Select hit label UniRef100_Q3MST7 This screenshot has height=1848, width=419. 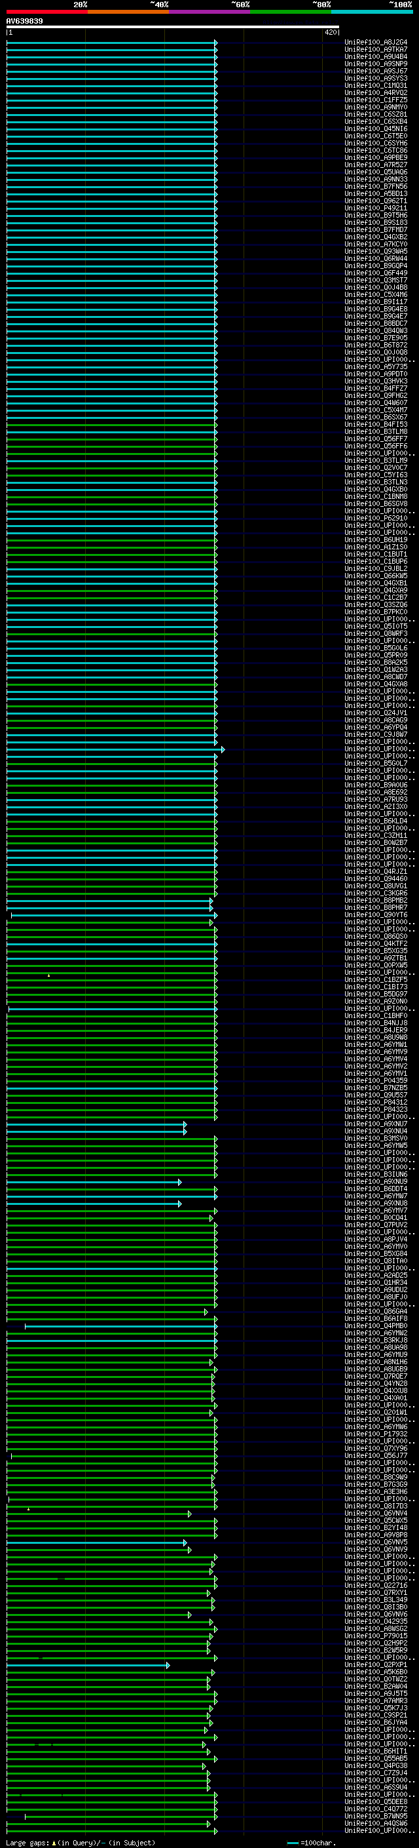pyautogui.click(x=376, y=281)
